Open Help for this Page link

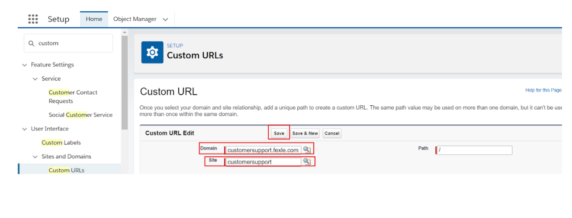tap(543, 90)
